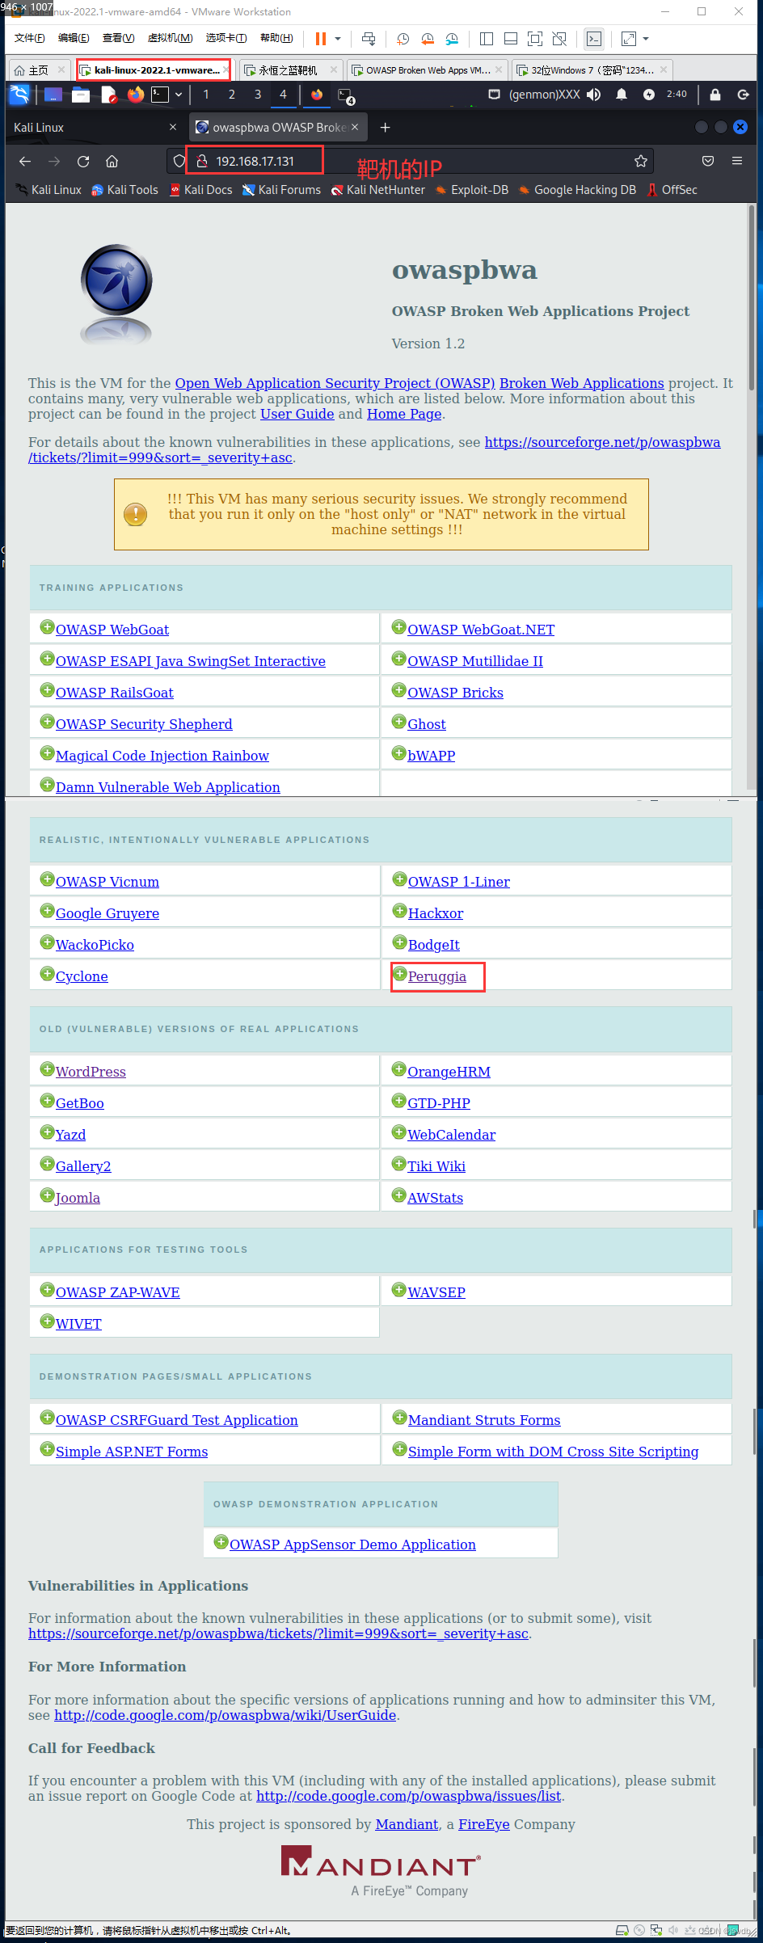Click the owaspbwa wasp logo image
The height and width of the screenshot is (1943, 763).
(x=116, y=293)
